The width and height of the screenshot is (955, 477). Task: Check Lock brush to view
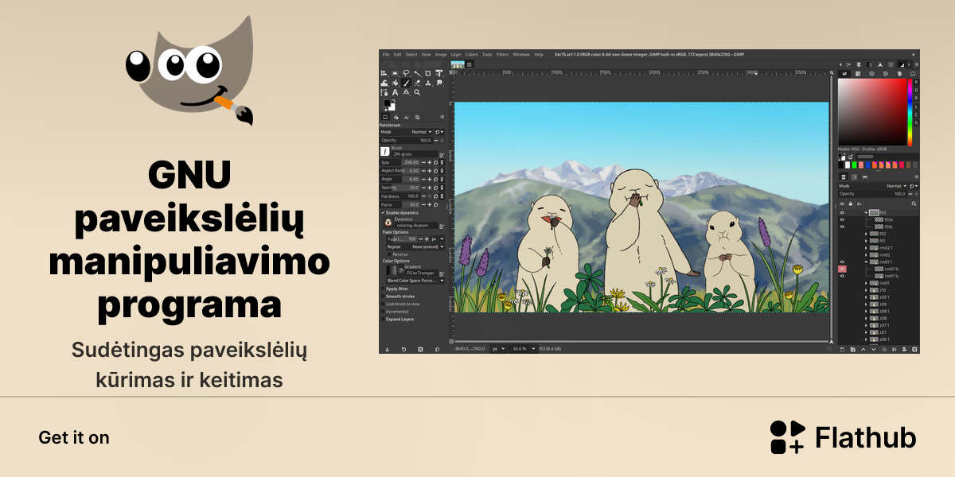(383, 304)
